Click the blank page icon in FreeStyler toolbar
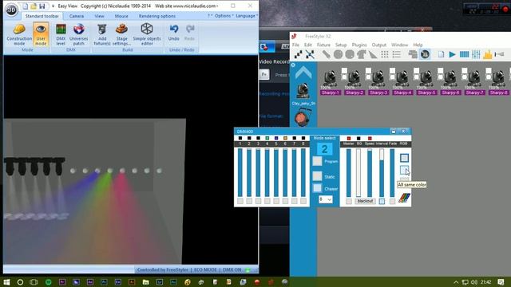Viewport: 511px width, 287px height. pyautogui.click(x=441, y=54)
